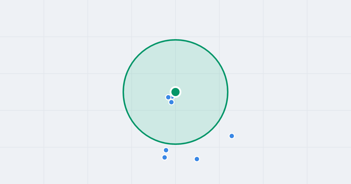
Task: Select the lowest blue point inside the green circle
Action: pos(171,102)
